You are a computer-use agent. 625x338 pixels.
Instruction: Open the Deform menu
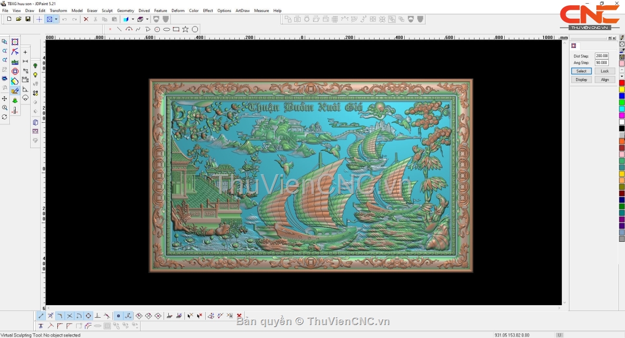click(178, 10)
